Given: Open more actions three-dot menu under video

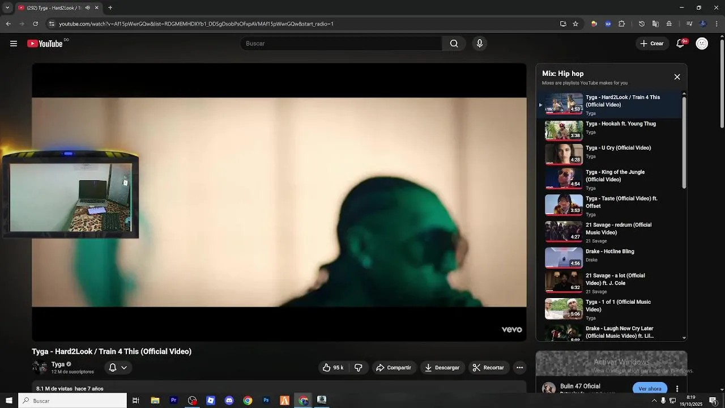Looking at the screenshot, I should point(519,368).
